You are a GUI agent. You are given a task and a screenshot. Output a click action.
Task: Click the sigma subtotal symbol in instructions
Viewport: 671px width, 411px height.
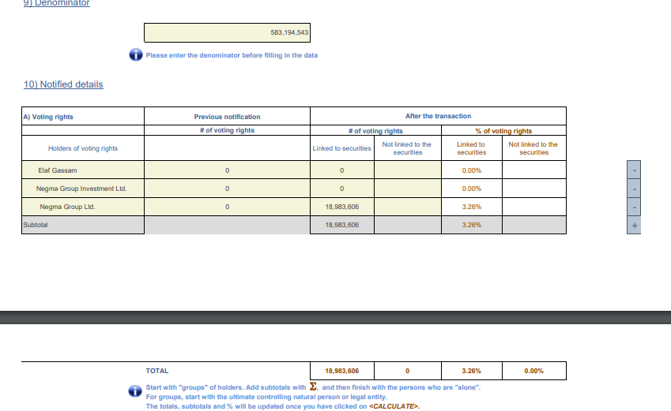click(313, 387)
